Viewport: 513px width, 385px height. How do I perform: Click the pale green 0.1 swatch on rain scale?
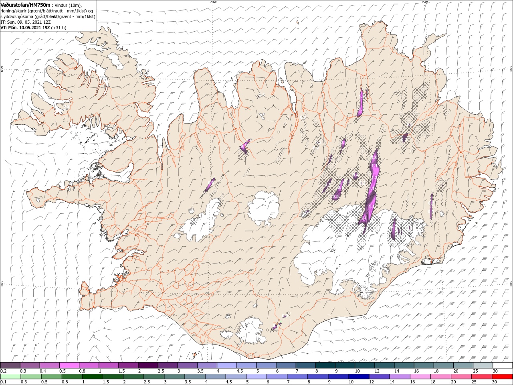pyautogui.click(x=10, y=377)
